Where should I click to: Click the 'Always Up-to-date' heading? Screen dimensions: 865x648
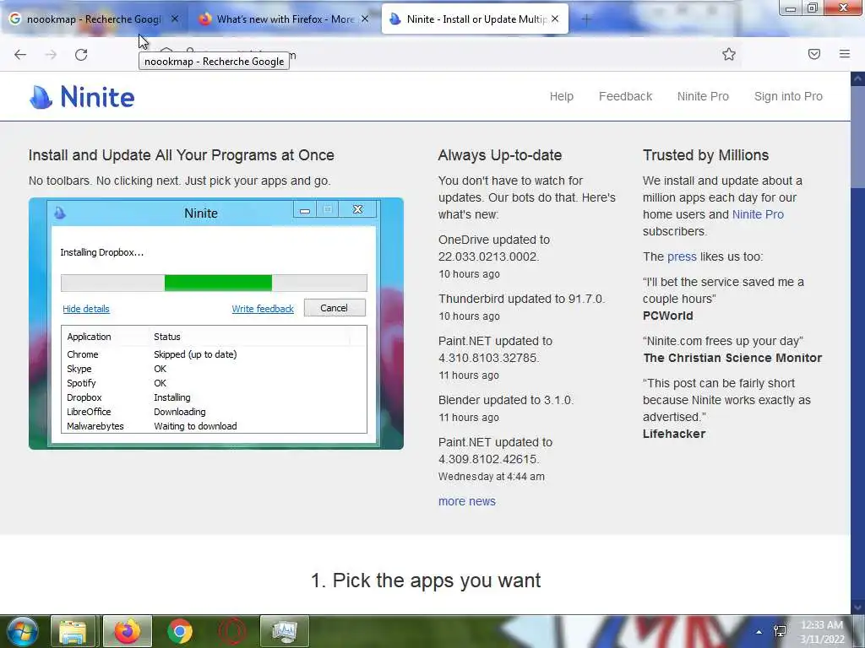[x=500, y=155]
